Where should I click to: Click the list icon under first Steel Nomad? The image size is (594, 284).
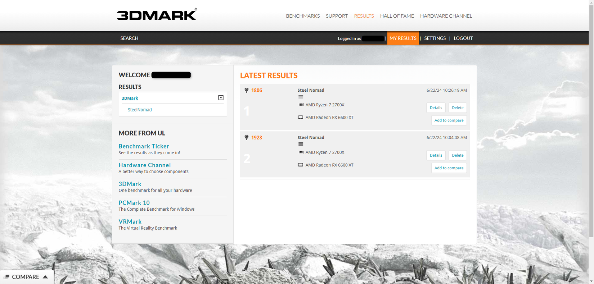[301, 97]
